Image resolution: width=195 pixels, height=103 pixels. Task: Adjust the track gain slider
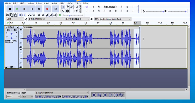pos(12,34)
